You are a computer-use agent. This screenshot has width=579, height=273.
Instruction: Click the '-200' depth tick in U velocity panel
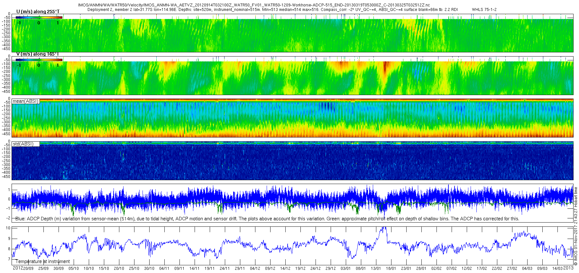pyautogui.click(x=6, y=29)
